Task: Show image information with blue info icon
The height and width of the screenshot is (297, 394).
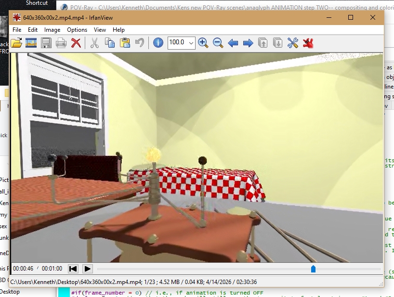Action: coord(158,43)
